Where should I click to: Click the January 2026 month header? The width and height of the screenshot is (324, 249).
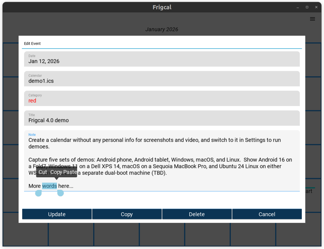pos(162,29)
